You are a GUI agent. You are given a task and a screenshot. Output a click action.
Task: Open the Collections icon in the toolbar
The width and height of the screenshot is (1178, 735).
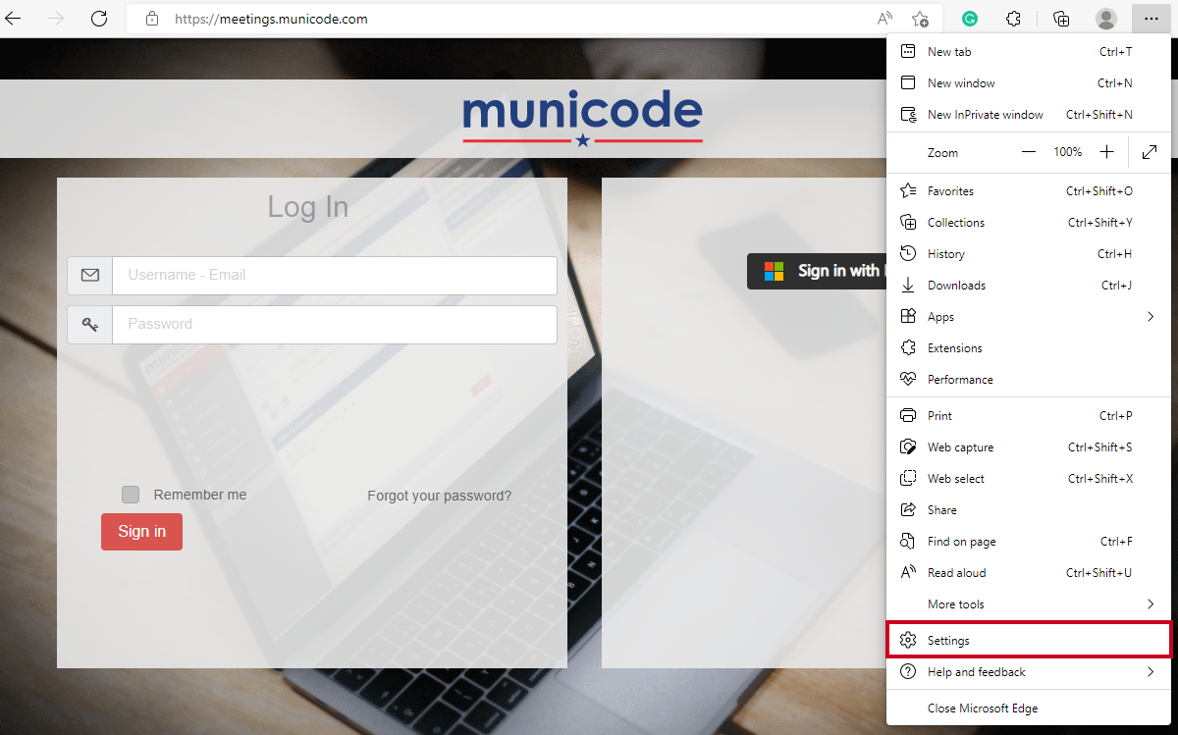tap(1061, 19)
